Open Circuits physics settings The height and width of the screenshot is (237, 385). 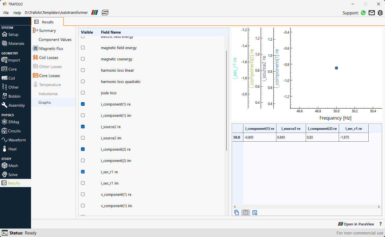click(x=11, y=131)
